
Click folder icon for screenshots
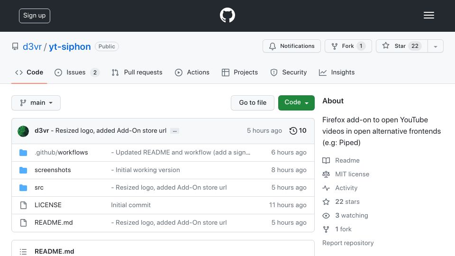point(23,170)
